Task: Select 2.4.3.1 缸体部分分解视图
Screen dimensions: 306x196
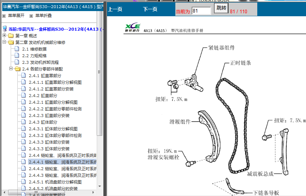Action: (53, 129)
